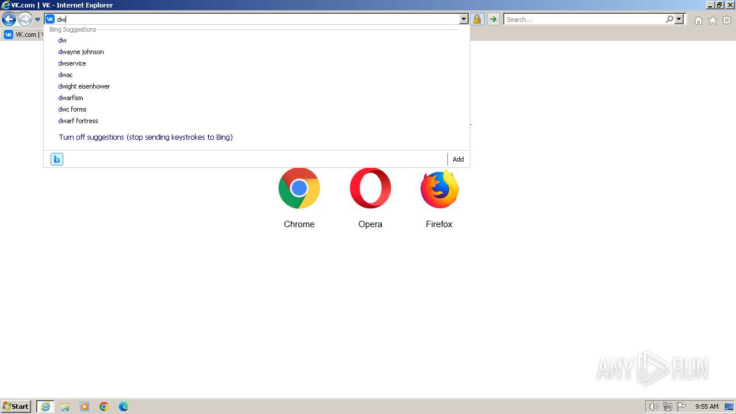The height and width of the screenshot is (414, 736).
Task: Click into the address bar text field
Action: (257, 19)
